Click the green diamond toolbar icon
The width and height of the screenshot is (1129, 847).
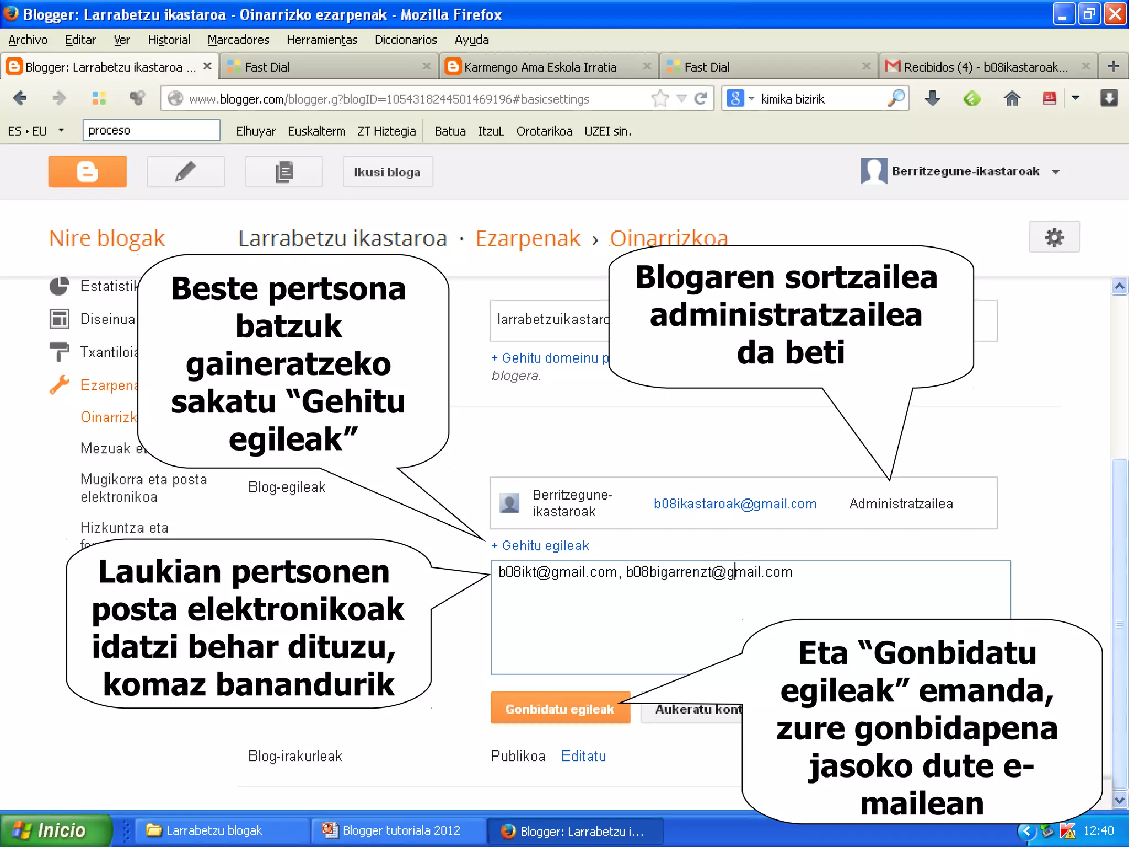tap(972, 98)
